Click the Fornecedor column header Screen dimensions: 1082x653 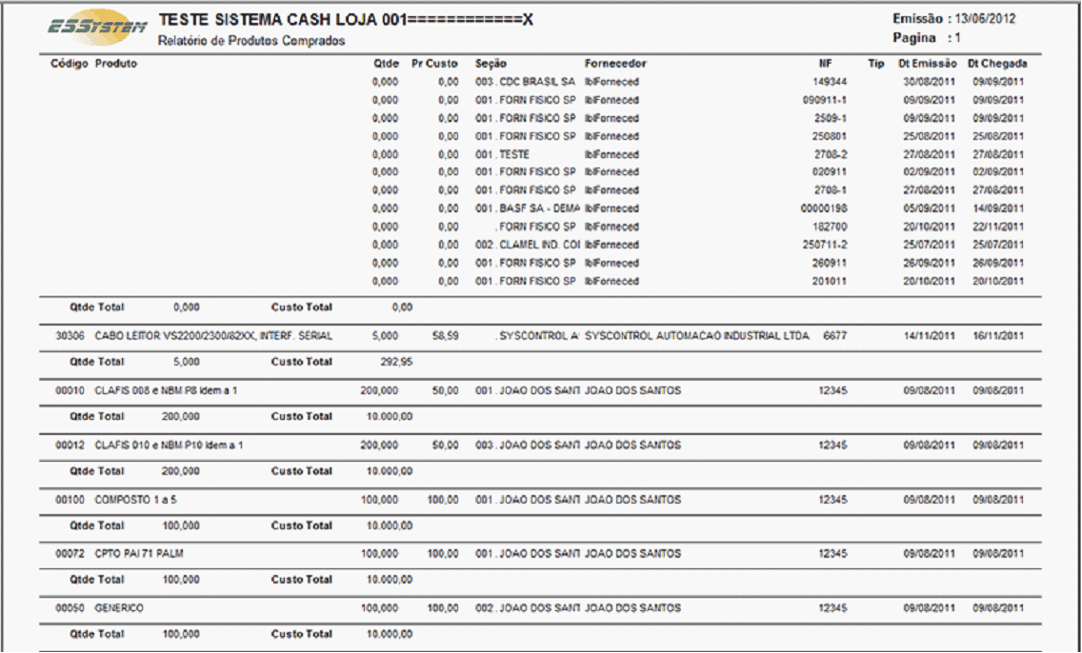pyautogui.click(x=615, y=64)
